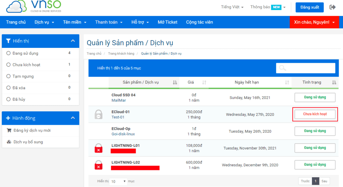Click Trang chủ in the breadcrumb

[x=94, y=54]
